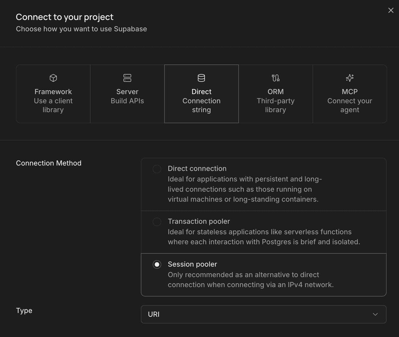This screenshot has height=337, width=399.
Task: Click "Choose how you want to use Supabase" subtitle
Action: pyautogui.click(x=81, y=29)
